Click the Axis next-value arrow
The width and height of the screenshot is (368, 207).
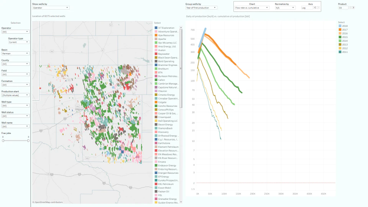click(318, 8)
